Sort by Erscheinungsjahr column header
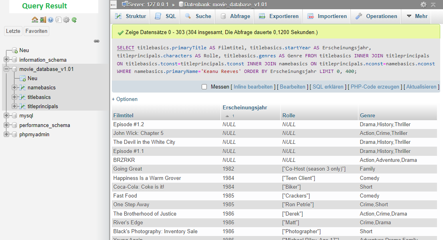 tap(245, 107)
